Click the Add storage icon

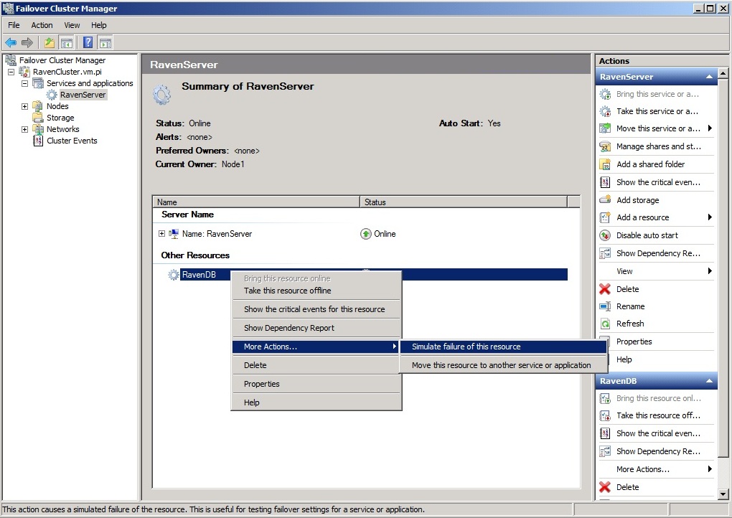pos(605,199)
